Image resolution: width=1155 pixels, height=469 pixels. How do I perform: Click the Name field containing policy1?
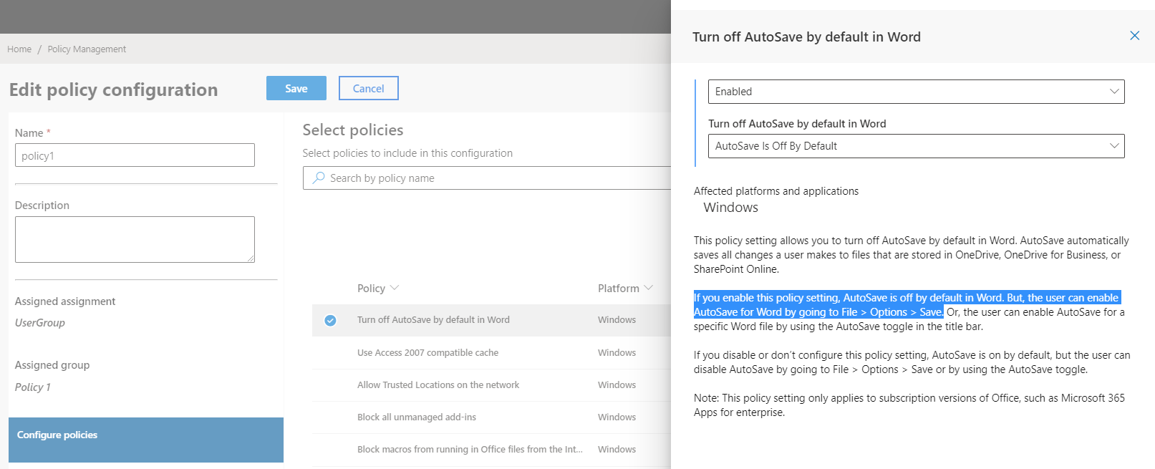[135, 155]
